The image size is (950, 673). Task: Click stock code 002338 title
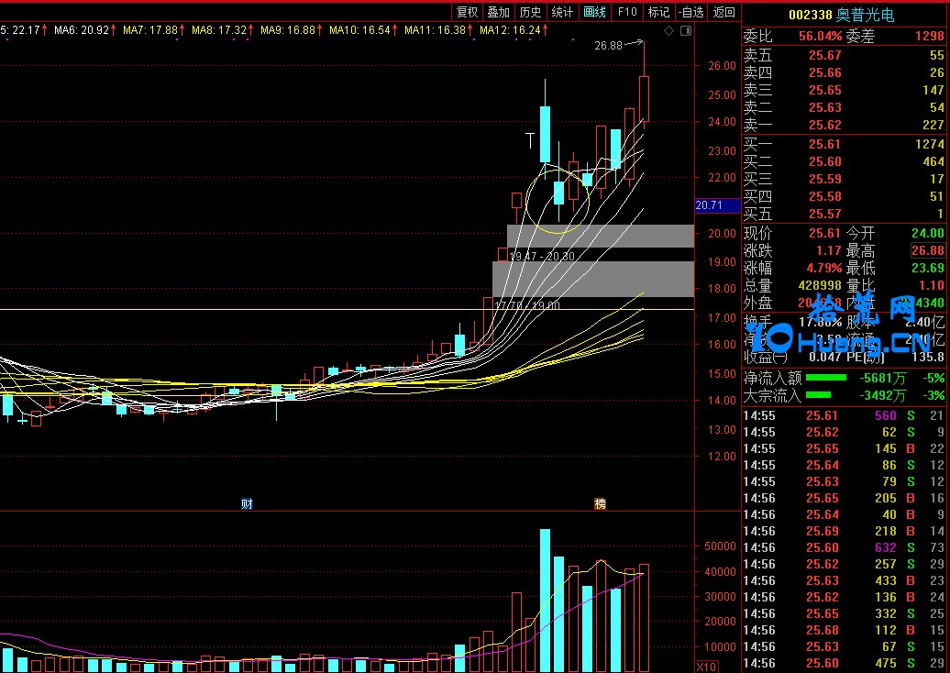[810, 16]
